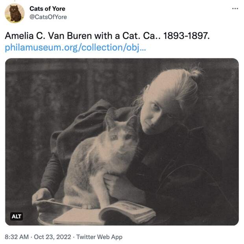
Task: Click the Oct 23, 2022 date
Action: pos(52,237)
